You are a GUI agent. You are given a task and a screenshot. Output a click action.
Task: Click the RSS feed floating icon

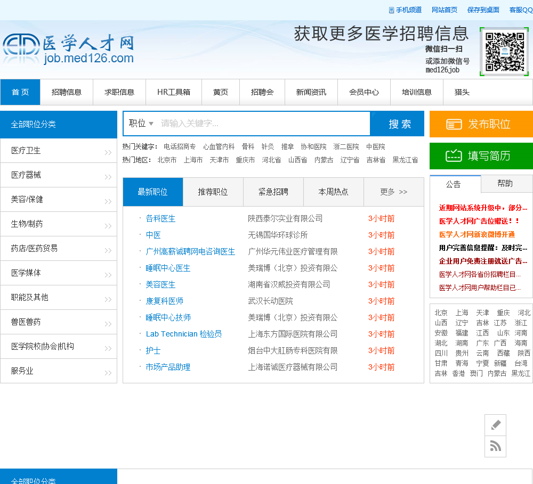click(x=495, y=446)
